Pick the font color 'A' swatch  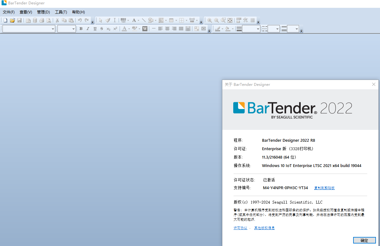click(x=124, y=29)
